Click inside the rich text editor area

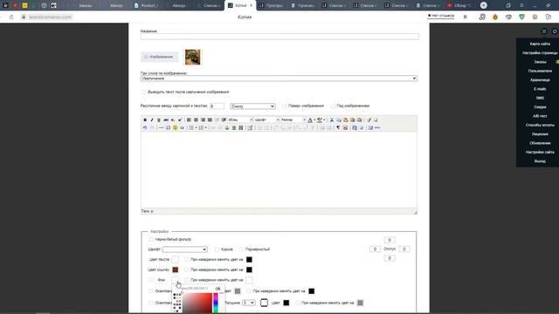coord(279,170)
